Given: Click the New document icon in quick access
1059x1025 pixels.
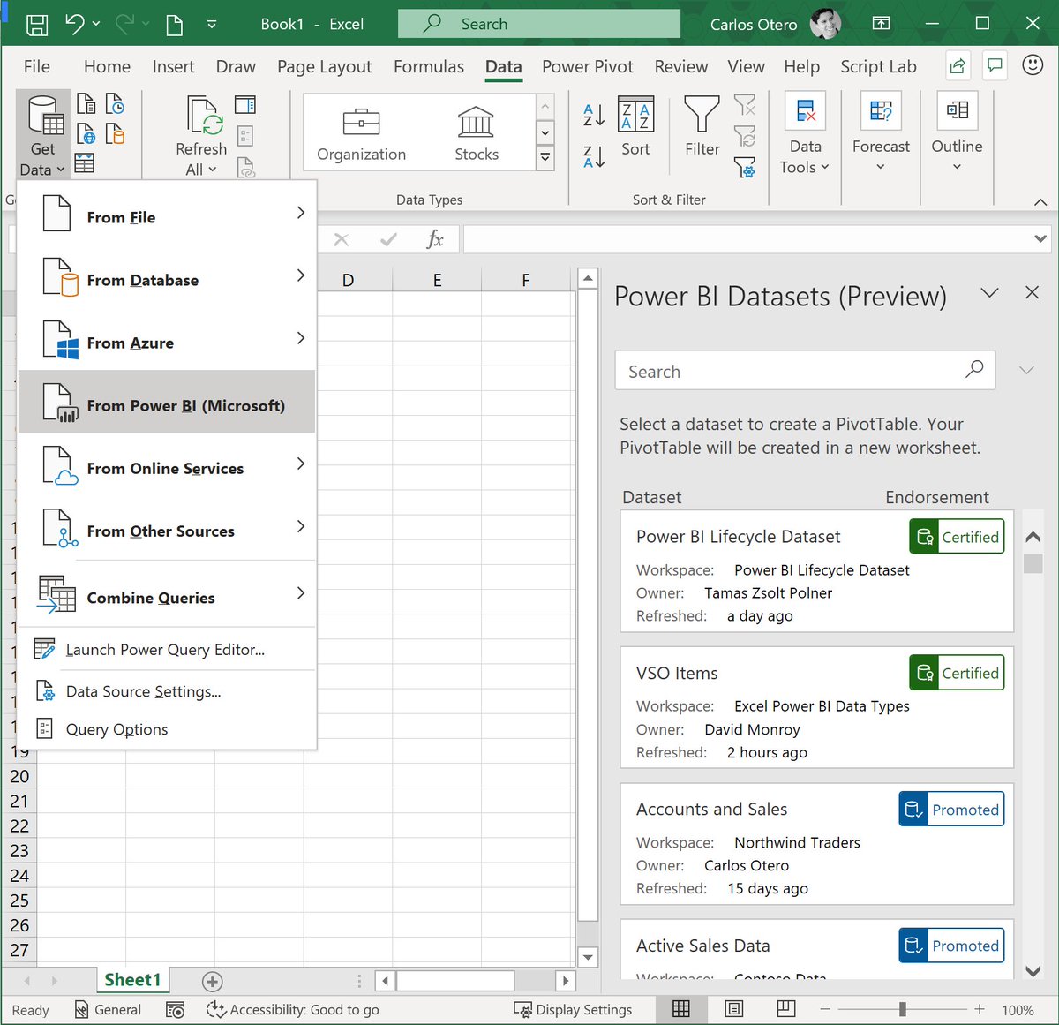Looking at the screenshot, I should pyautogui.click(x=175, y=25).
